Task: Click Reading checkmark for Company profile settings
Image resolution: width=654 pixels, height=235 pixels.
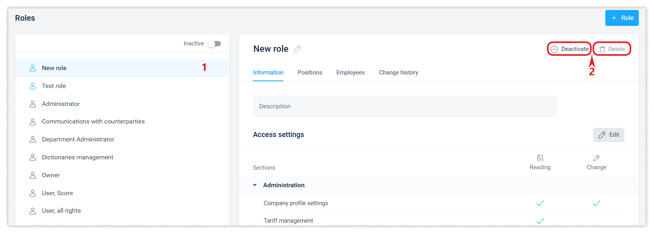Action: pyautogui.click(x=540, y=203)
